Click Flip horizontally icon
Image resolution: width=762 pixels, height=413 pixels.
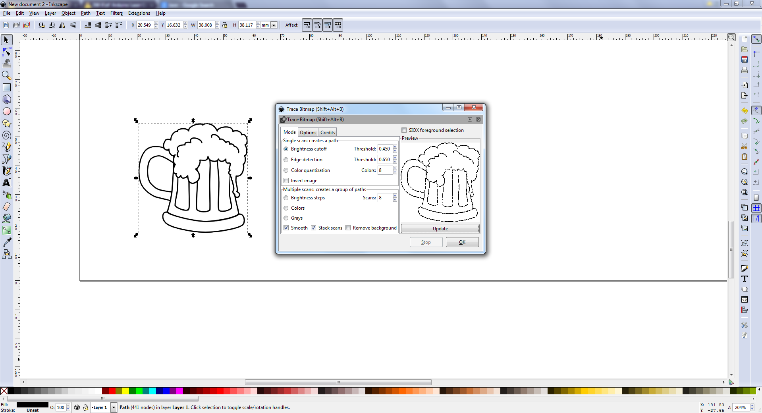point(62,25)
